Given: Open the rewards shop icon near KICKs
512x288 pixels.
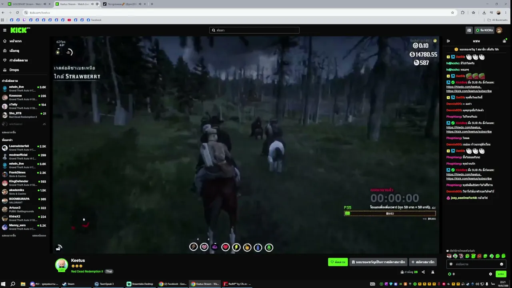Looking at the screenshot, I should point(469,30).
